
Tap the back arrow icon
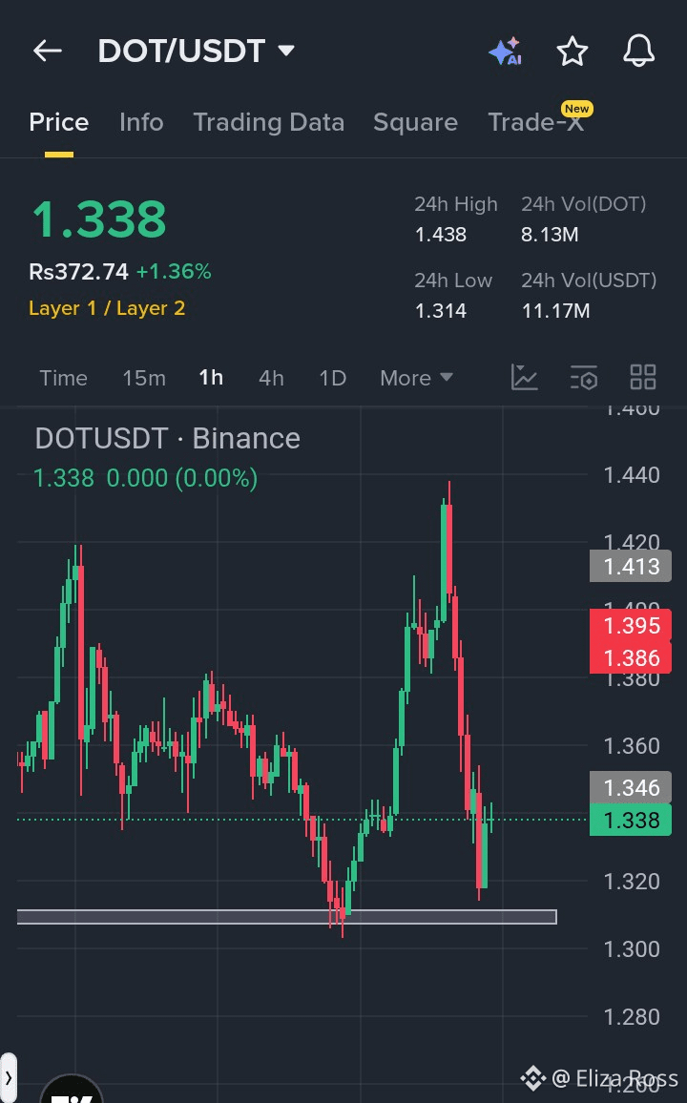48,51
